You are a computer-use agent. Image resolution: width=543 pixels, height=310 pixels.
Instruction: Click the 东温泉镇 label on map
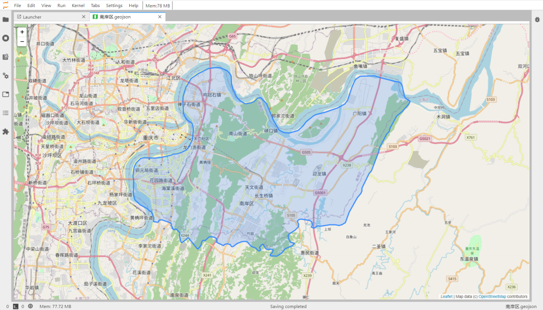pyautogui.click(x=469, y=259)
